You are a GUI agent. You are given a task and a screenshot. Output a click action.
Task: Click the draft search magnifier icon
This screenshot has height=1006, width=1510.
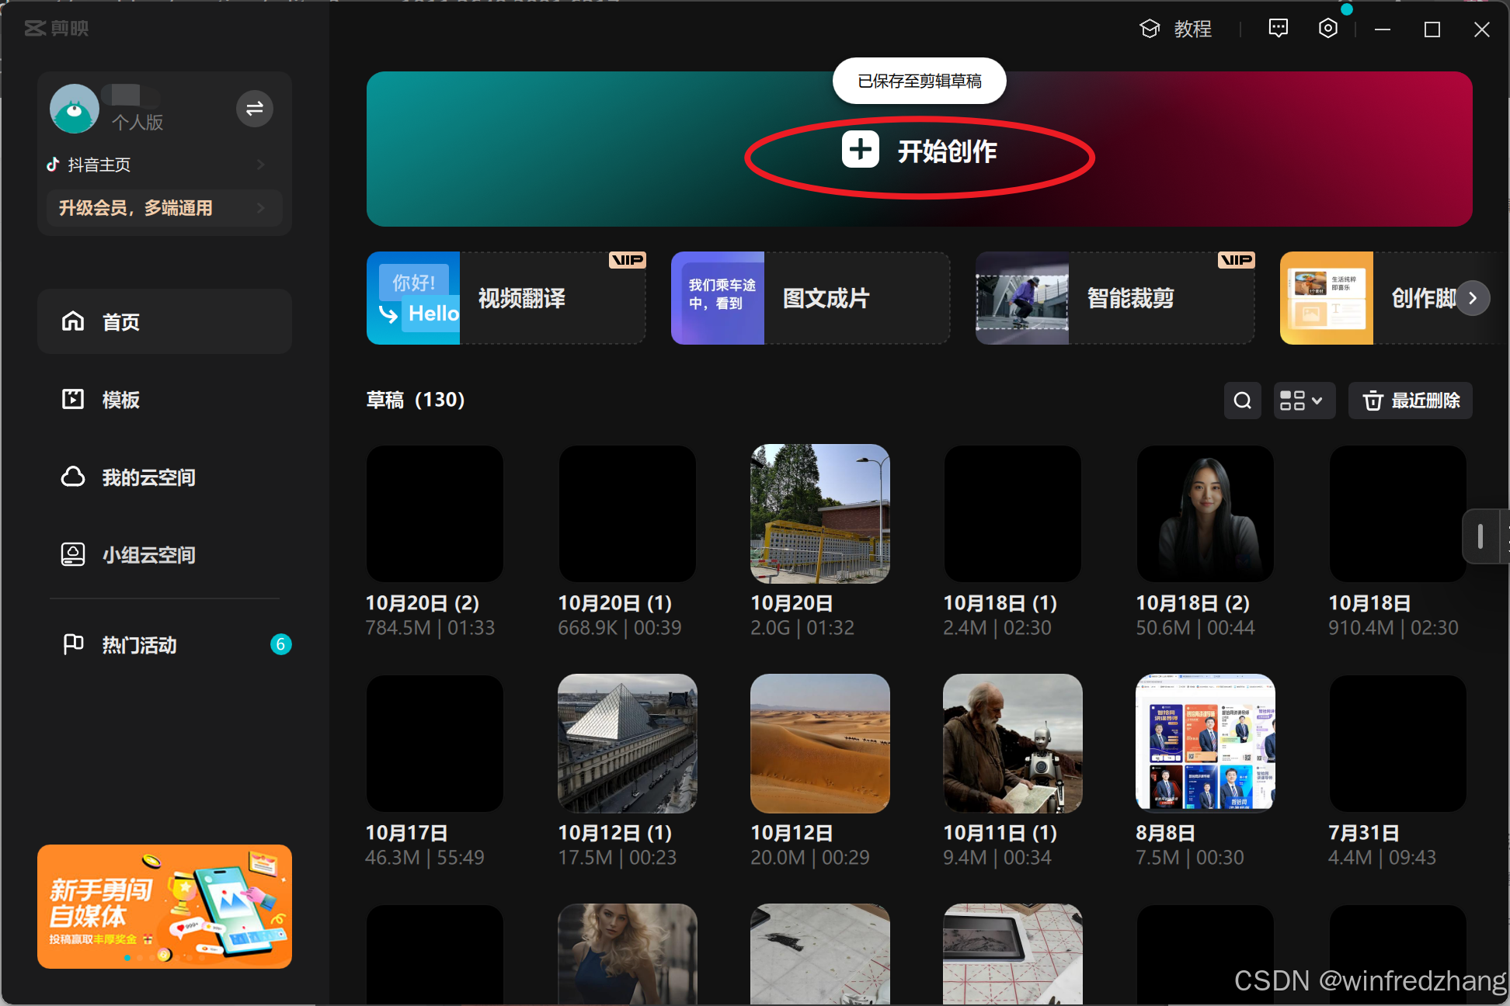pyautogui.click(x=1242, y=401)
